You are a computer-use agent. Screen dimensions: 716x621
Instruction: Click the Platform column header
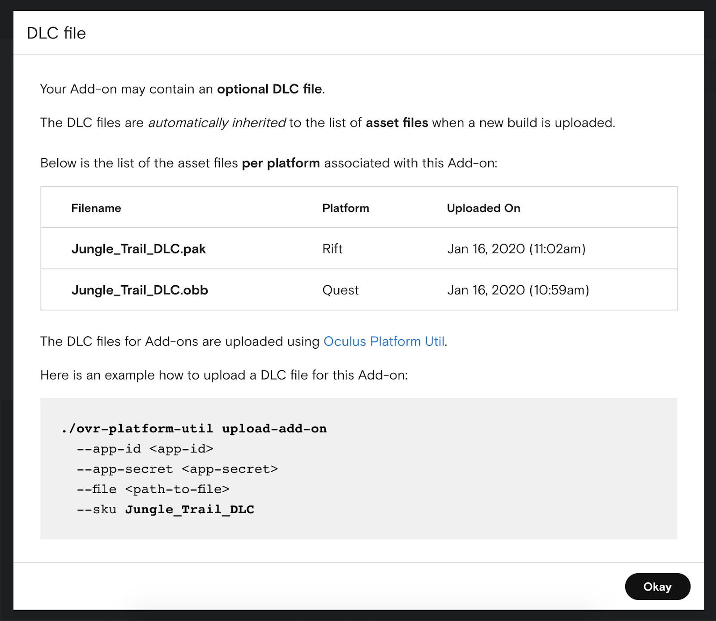(x=345, y=208)
